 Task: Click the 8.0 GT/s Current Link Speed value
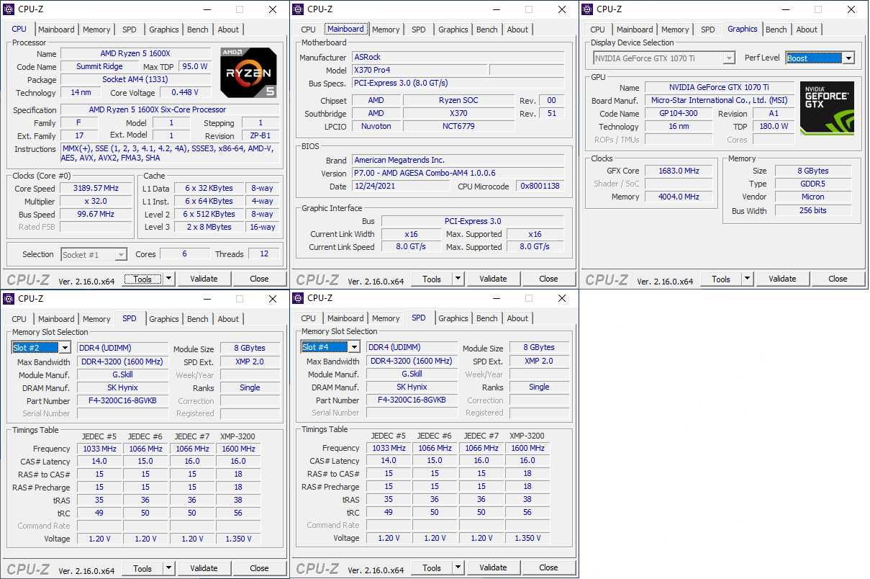411,247
